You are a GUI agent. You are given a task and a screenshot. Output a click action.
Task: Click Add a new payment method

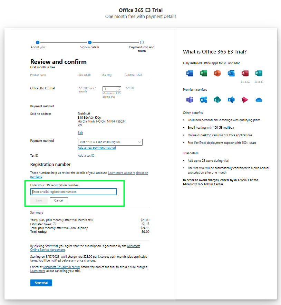click(x=97, y=148)
